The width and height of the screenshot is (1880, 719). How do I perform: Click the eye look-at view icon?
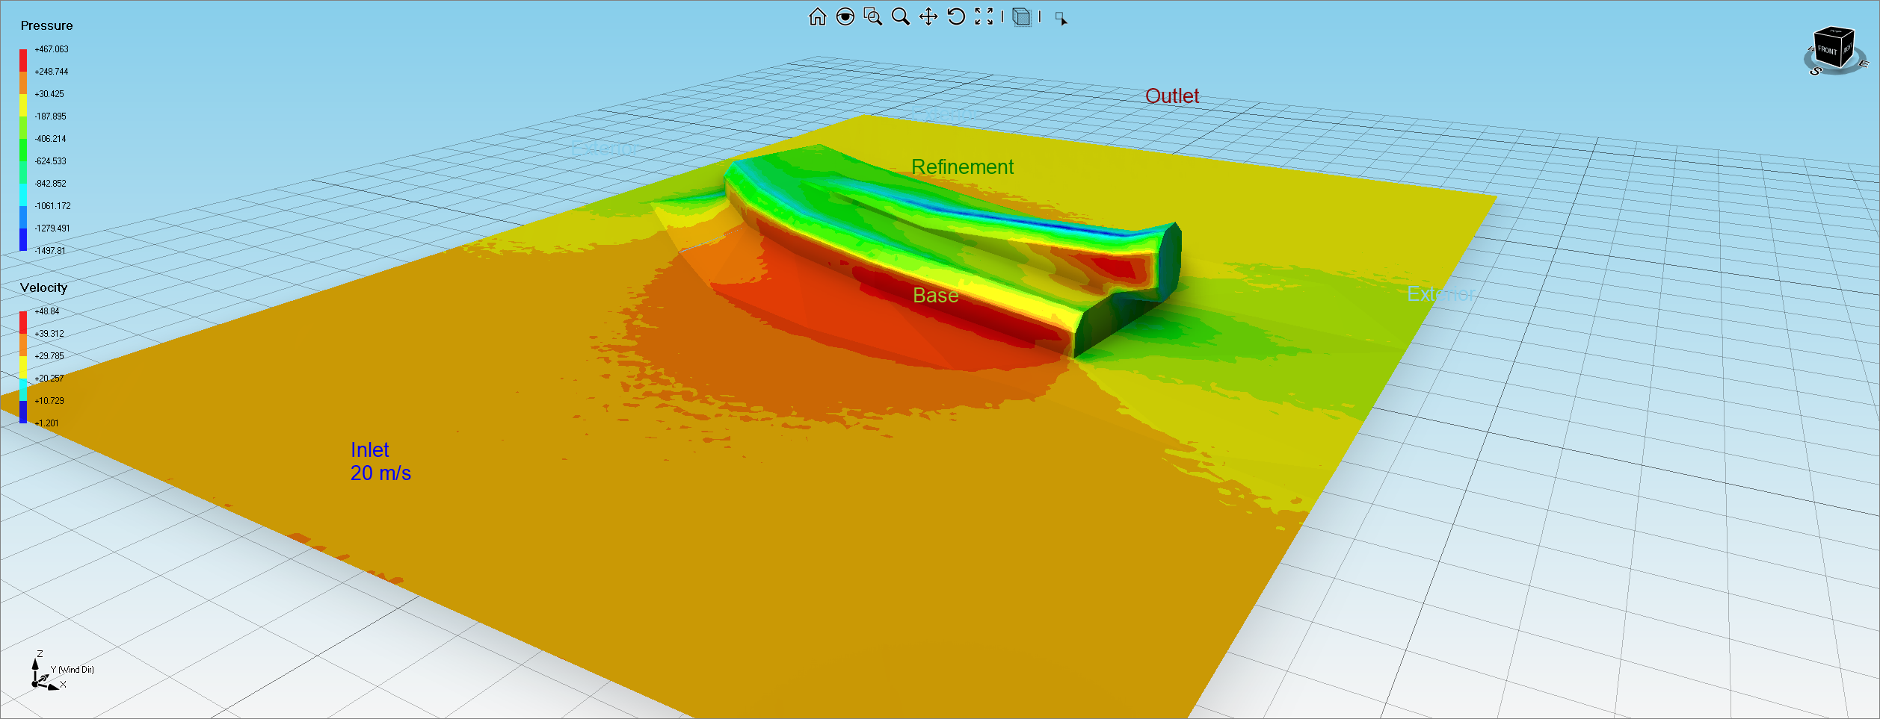[x=845, y=17]
